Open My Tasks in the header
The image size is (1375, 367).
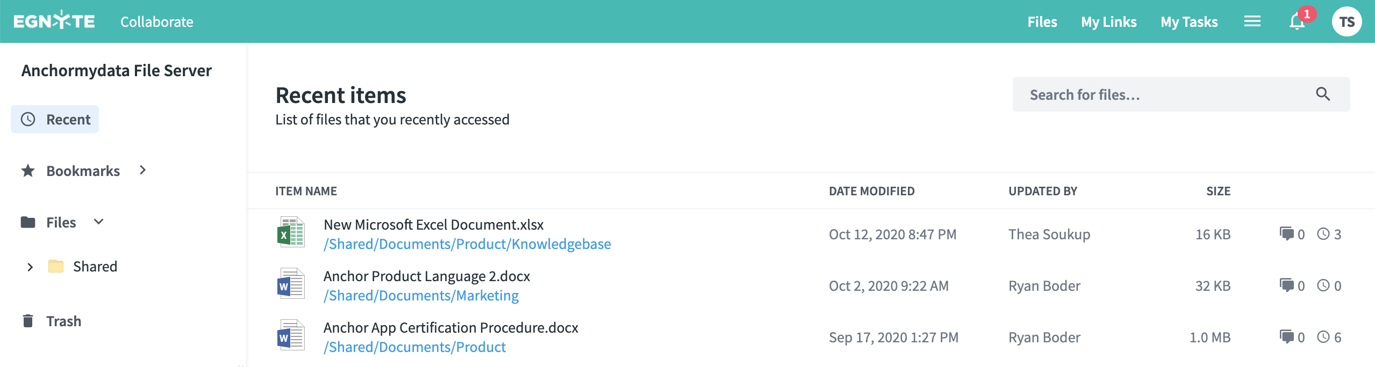1189,22
